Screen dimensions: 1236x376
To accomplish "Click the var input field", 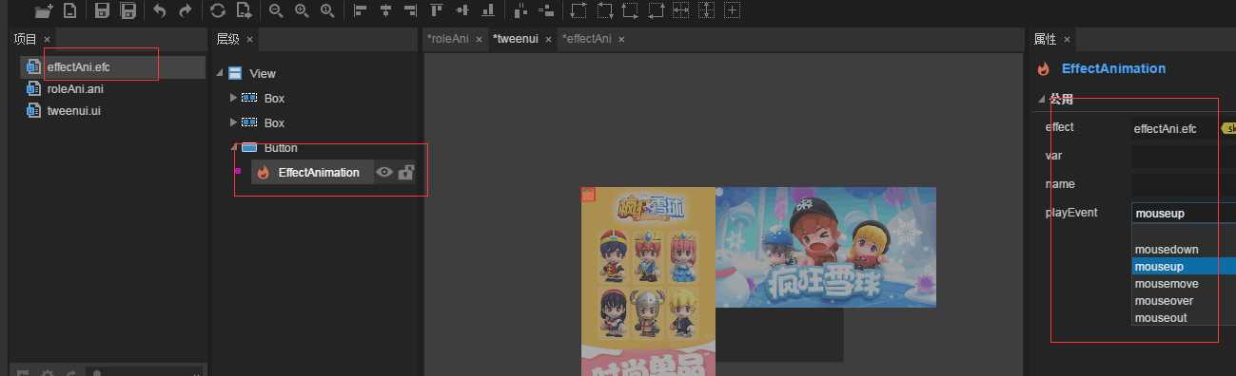I will [1184, 156].
